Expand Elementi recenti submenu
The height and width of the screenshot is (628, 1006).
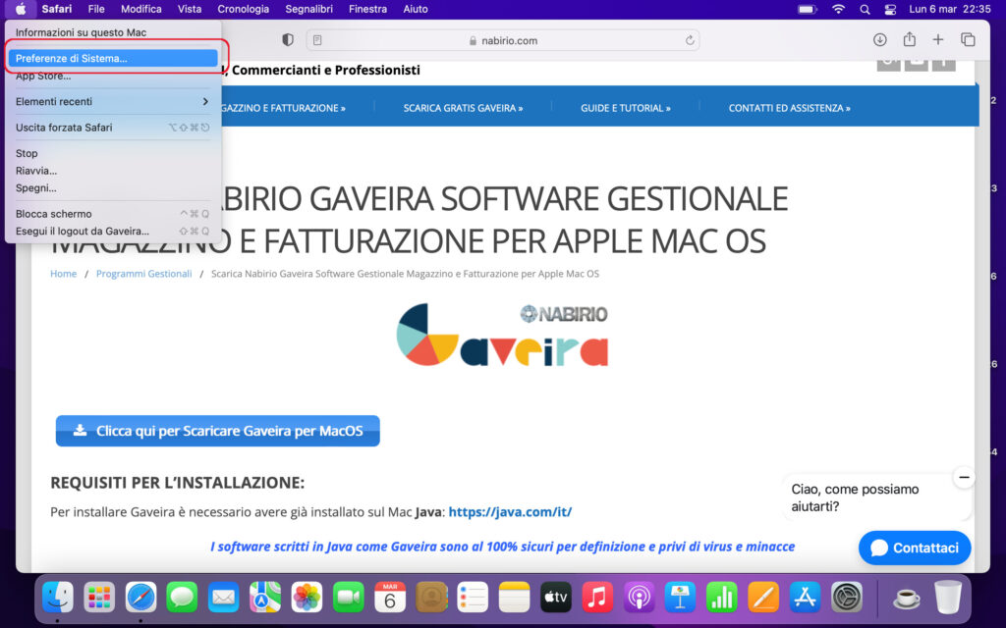coord(113,101)
